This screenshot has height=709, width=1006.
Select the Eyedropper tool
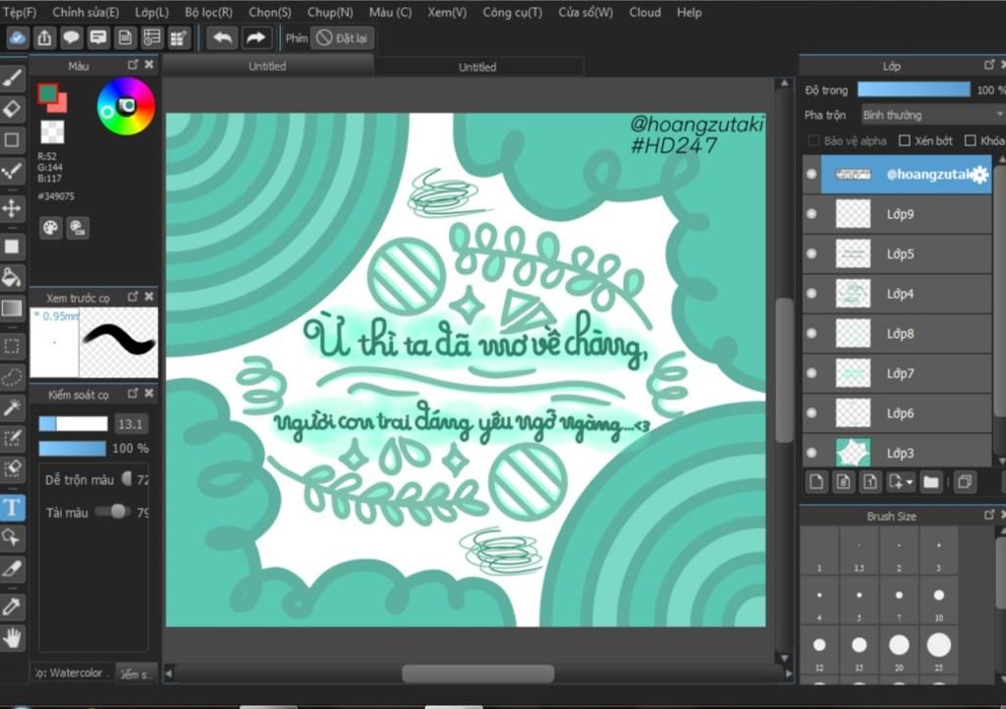tap(12, 606)
